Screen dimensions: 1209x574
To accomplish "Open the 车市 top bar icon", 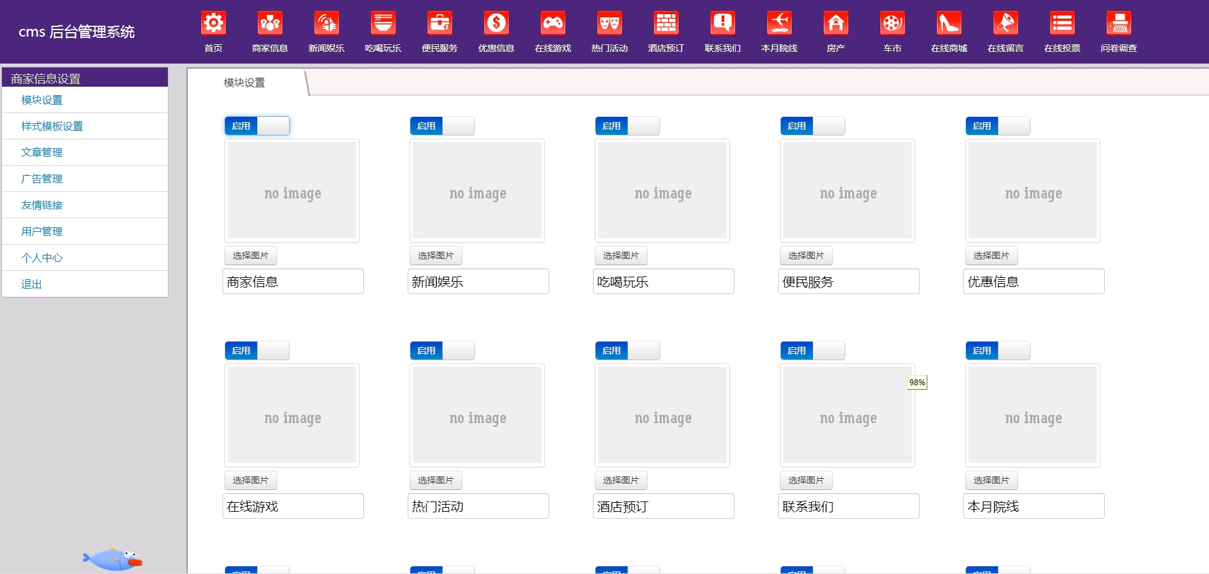I will pyautogui.click(x=893, y=23).
